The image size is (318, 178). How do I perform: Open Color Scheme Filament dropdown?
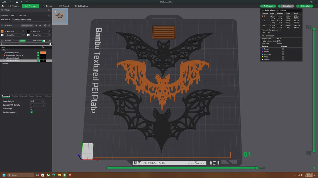(x=289, y=11)
